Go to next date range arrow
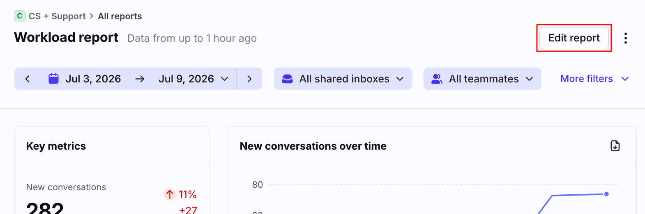The image size is (645, 214). pos(249,79)
